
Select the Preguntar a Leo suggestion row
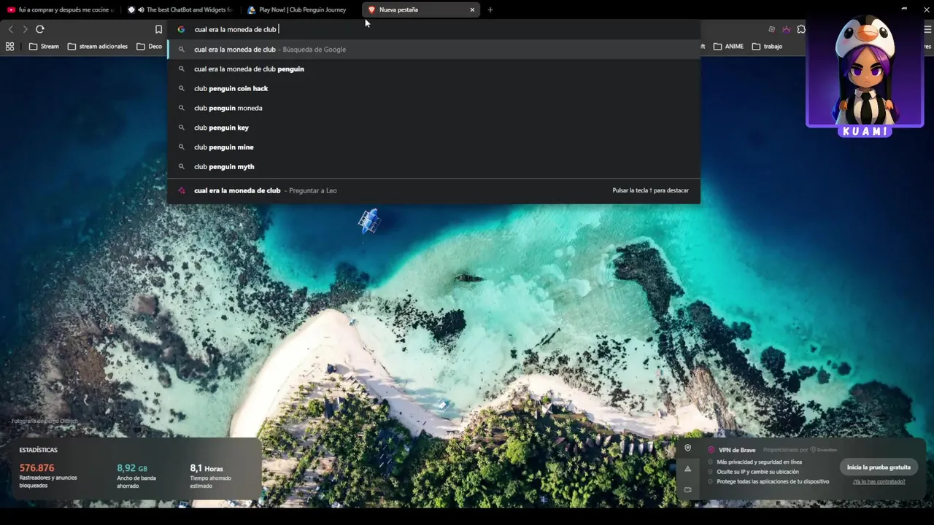coord(433,190)
